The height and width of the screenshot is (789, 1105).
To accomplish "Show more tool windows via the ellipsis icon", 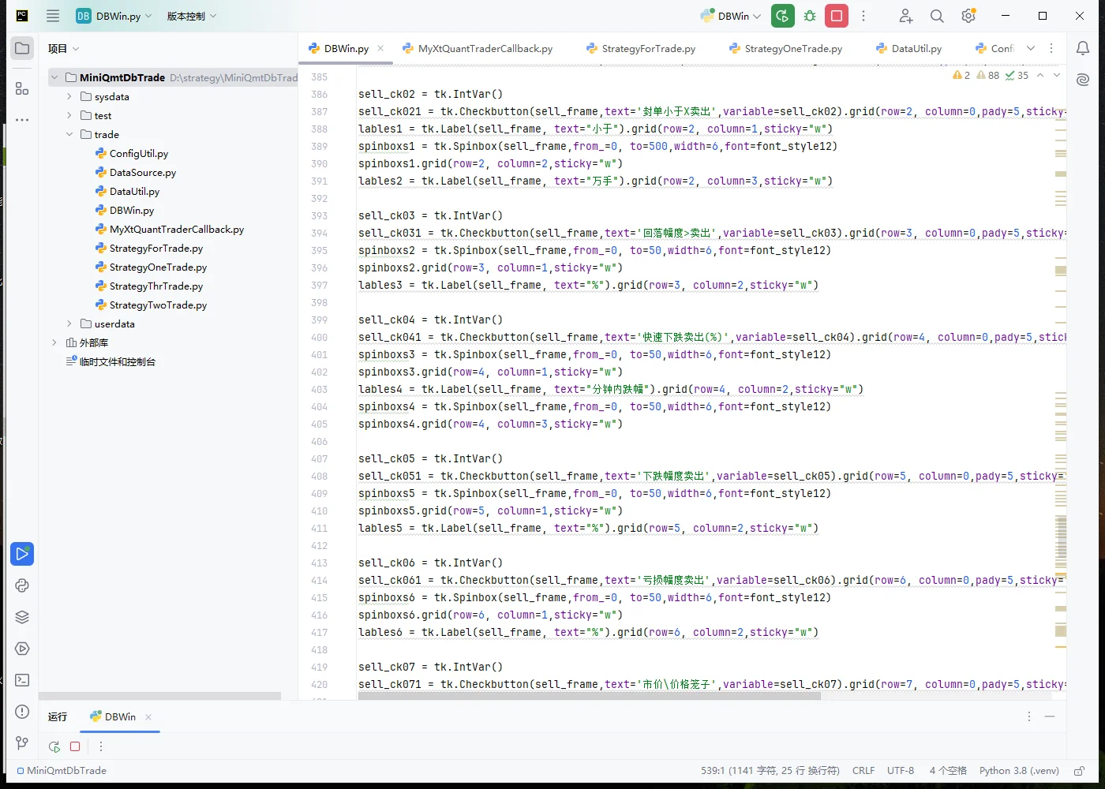I will 22,120.
